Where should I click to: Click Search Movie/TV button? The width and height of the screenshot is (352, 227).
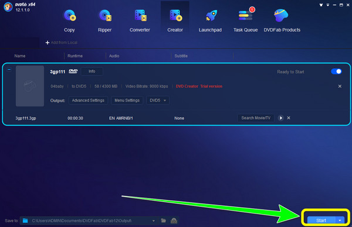(256, 118)
